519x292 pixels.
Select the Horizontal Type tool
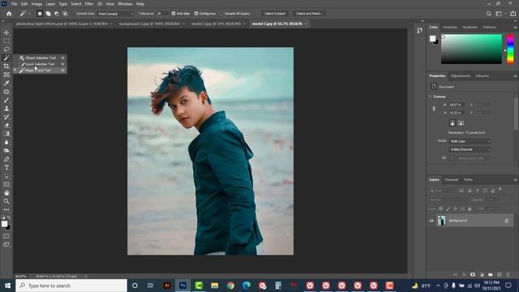pyautogui.click(x=6, y=168)
